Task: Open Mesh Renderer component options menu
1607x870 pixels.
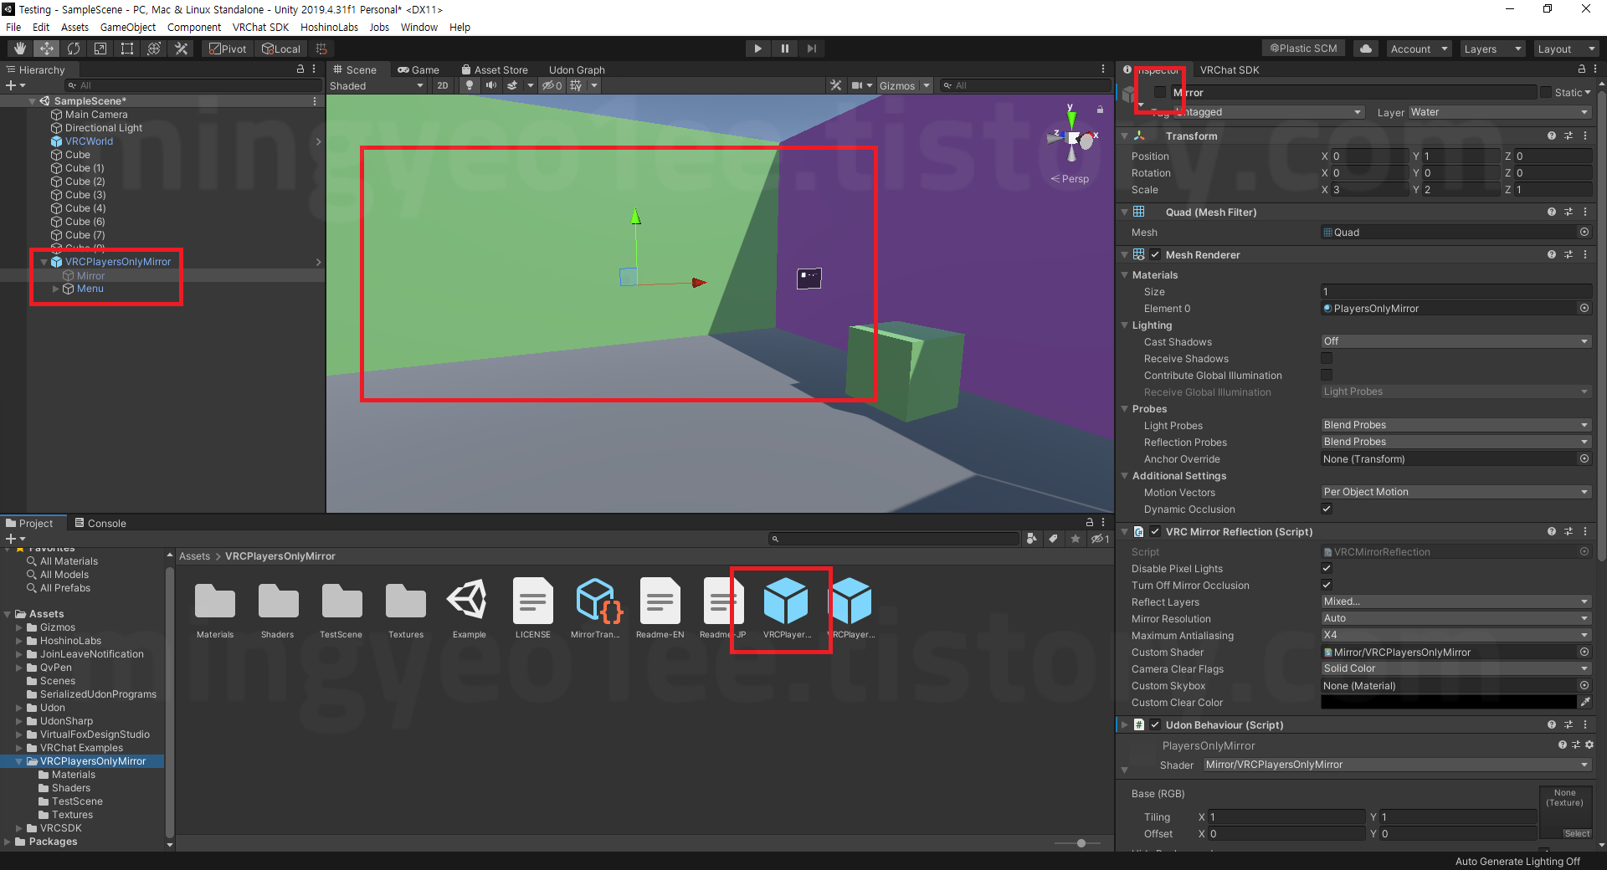Action: pyautogui.click(x=1585, y=254)
